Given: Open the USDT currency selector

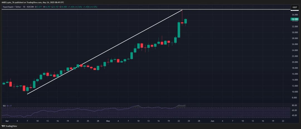Looking at the screenshot, I should tap(294, 7).
